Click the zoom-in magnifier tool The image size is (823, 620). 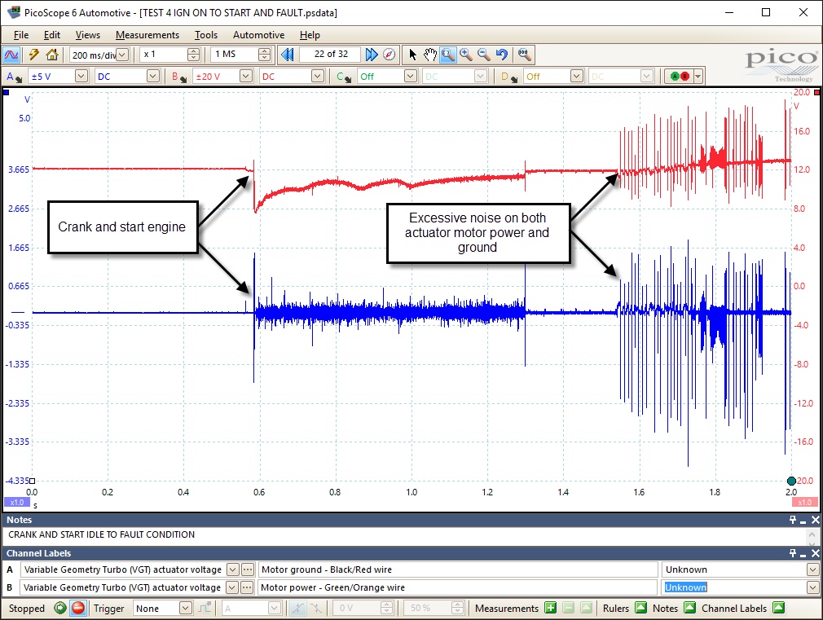pyautogui.click(x=466, y=55)
